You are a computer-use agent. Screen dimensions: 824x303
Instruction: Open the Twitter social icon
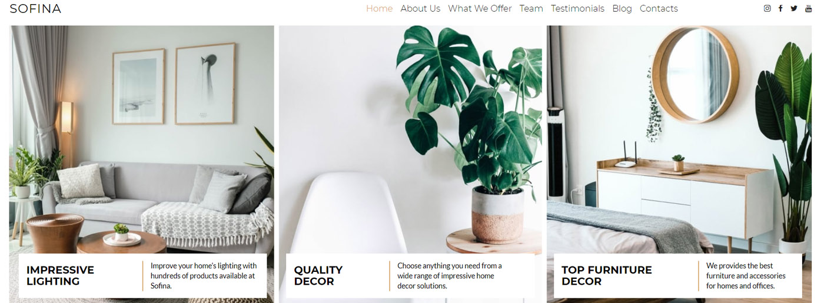point(794,8)
